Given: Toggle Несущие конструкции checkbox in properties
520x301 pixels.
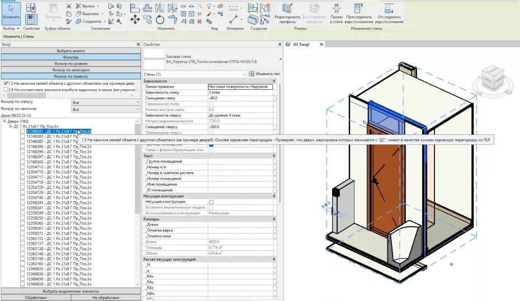Looking at the screenshot, I should click(x=211, y=202).
